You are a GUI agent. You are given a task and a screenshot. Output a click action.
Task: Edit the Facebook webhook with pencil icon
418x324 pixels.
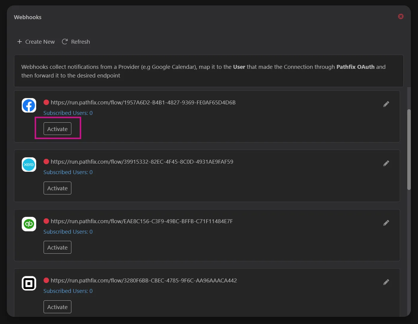coord(386,104)
